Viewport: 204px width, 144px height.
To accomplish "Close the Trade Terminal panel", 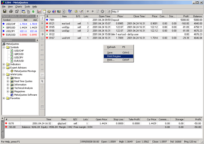I will (2, 118).
